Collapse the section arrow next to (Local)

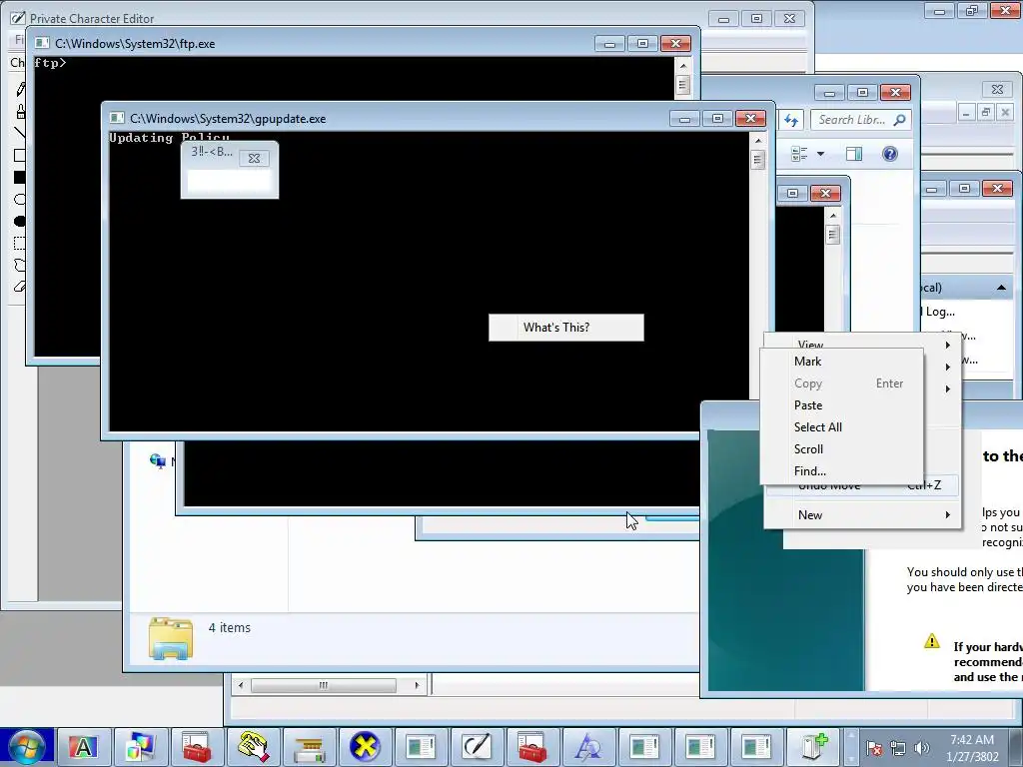[1001, 288]
